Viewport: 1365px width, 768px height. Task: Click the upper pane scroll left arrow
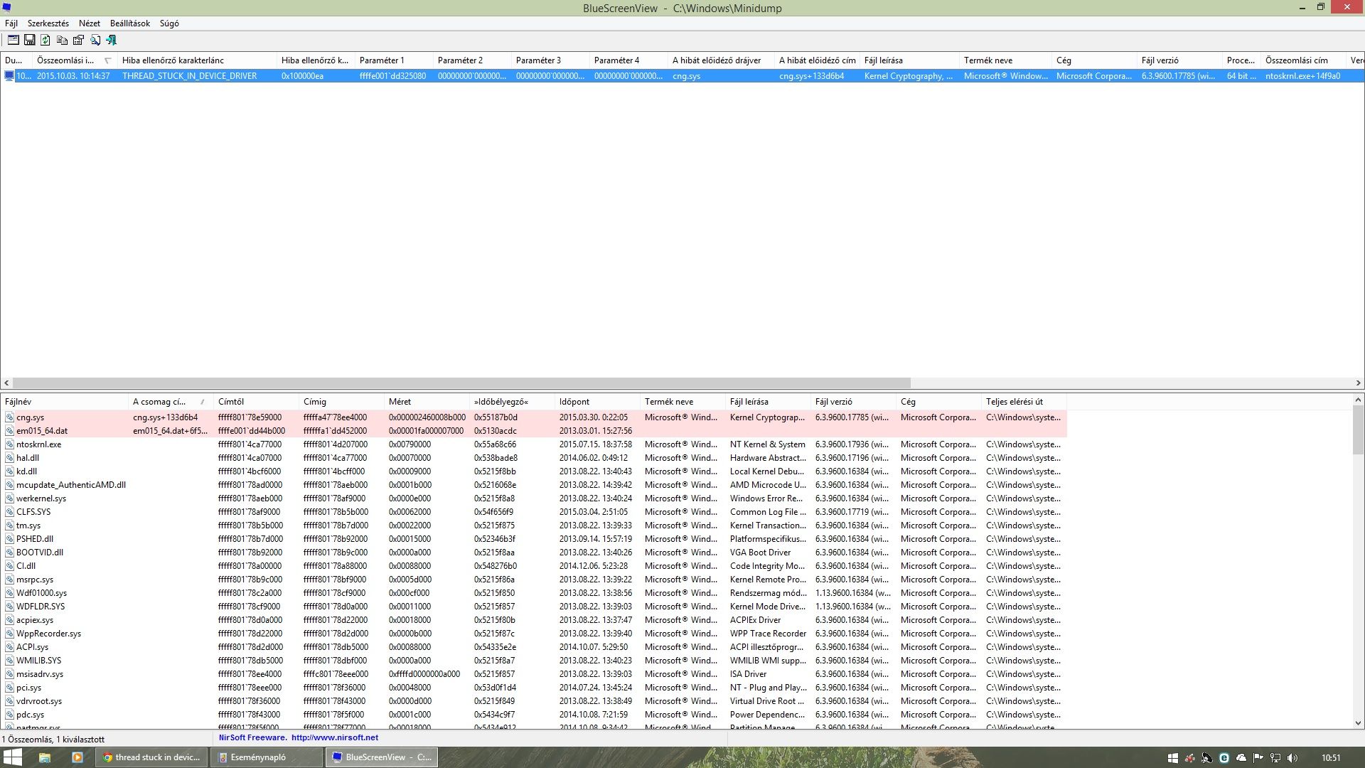(6, 383)
